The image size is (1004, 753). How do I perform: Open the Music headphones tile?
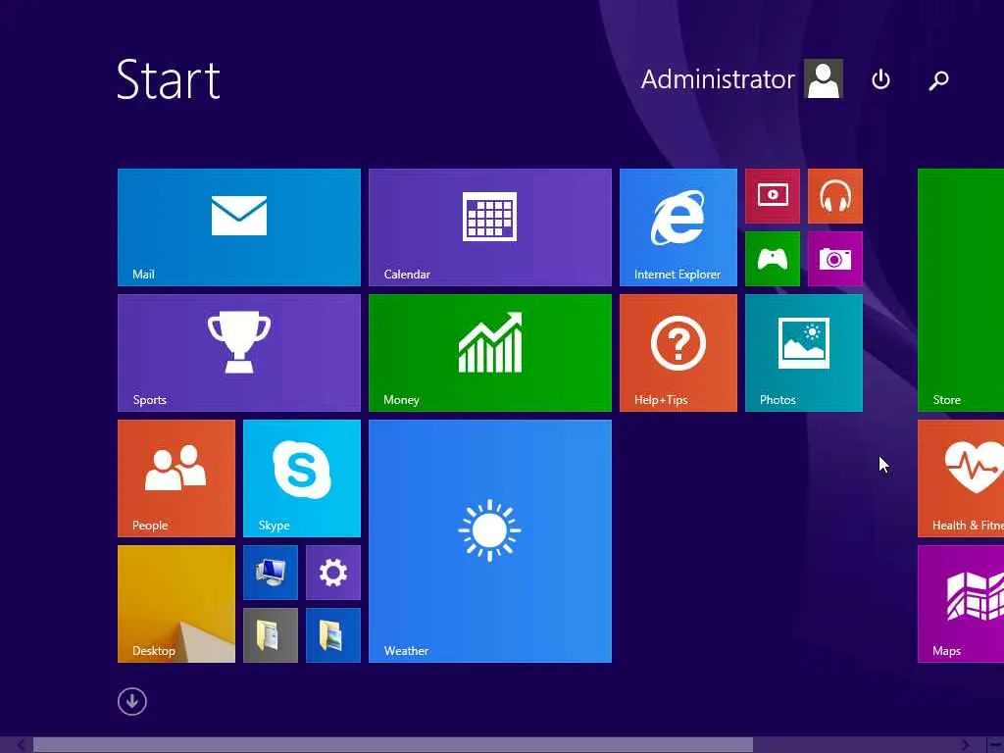pyautogui.click(x=835, y=196)
